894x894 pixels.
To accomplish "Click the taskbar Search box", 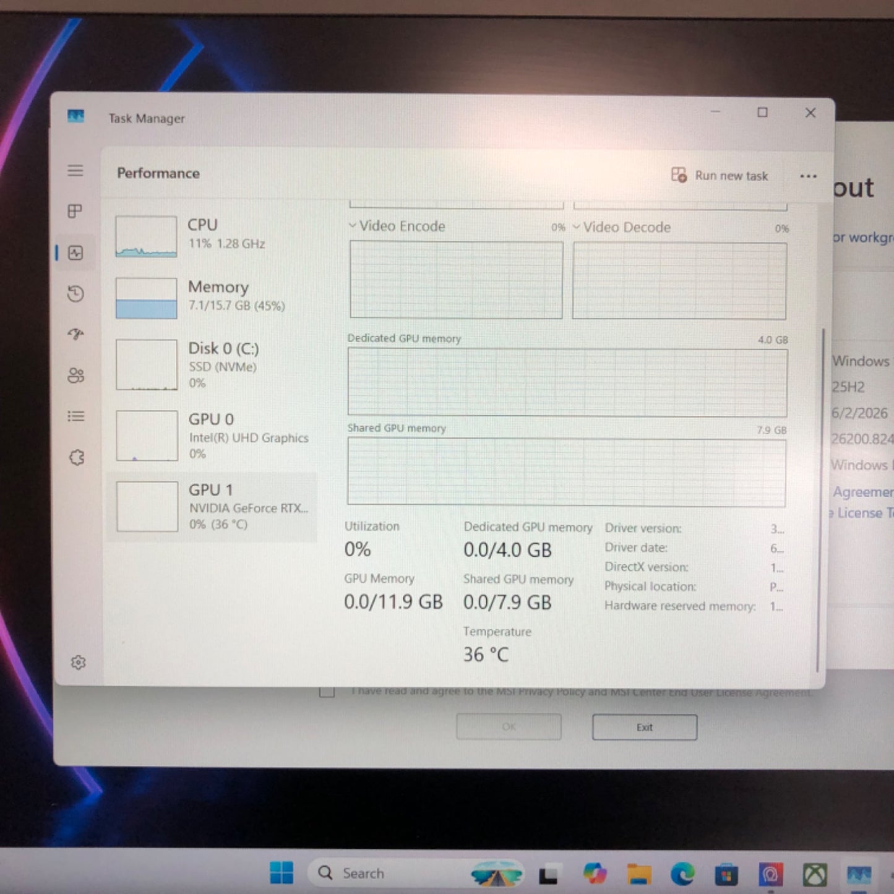I will coord(415,873).
